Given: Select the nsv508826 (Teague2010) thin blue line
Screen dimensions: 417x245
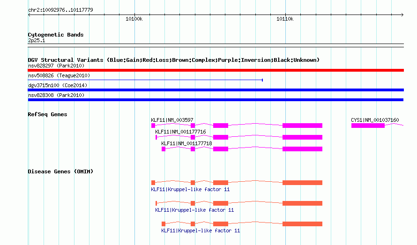Looking at the screenshot, I should 145,80.
